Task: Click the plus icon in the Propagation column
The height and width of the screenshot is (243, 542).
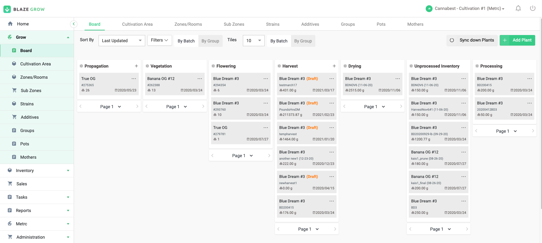Action: [x=136, y=66]
